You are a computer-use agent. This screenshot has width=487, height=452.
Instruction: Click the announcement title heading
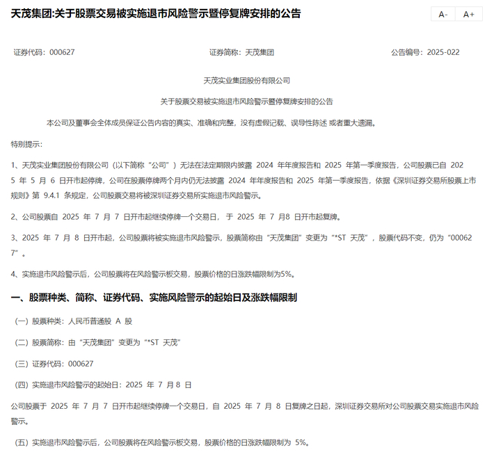click(x=156, y=13)
